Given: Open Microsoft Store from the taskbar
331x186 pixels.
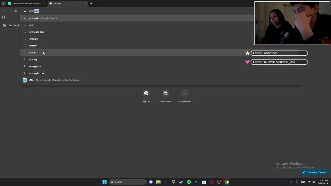Looking at the screenshot, I should (204, 182).
